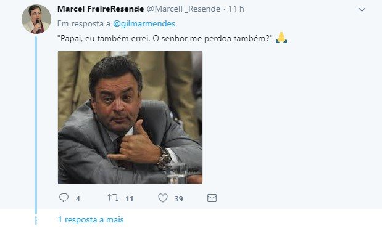Show '1 resposta a mais' replies
This screenshot has height=231, width=382.
(91, 219)
